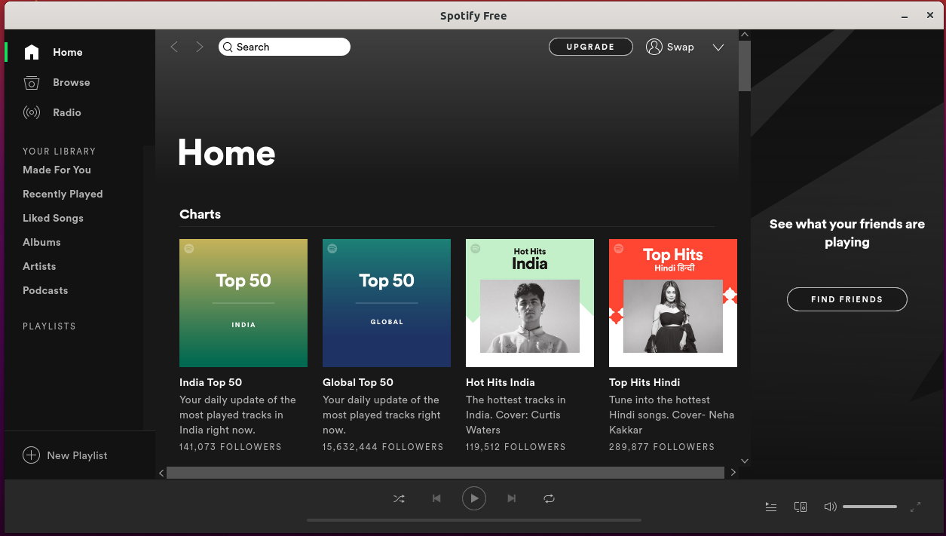The width and height of the screenshot is (946, 536).
Task: Click the horizontal scrollbar track
Action: [445, 473]
